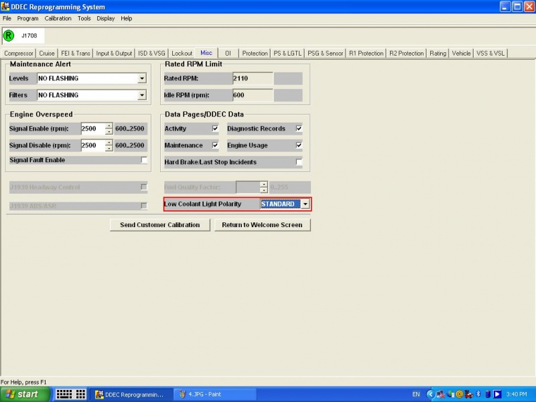Enable the Signal Fault Enable checkbox
The image size is (536, 402).
pos(143,160)
